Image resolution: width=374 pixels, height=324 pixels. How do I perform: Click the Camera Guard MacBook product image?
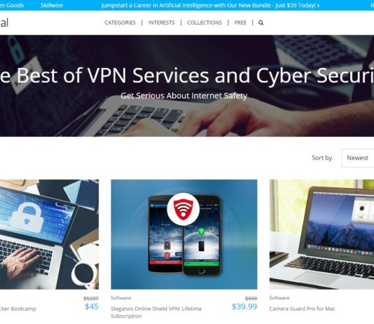[321, 234]
